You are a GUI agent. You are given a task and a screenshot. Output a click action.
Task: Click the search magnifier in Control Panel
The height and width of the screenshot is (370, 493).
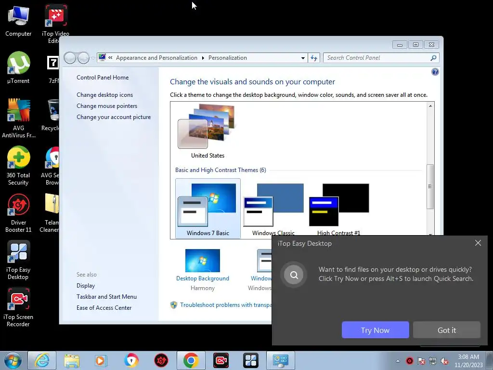coord(433,58)
